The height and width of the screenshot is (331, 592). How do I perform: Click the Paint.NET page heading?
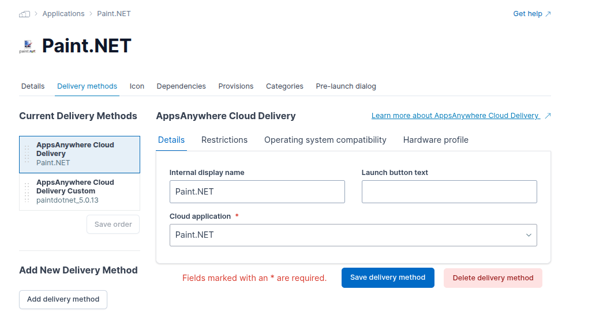pyautogui.click(x=87, y=46)
